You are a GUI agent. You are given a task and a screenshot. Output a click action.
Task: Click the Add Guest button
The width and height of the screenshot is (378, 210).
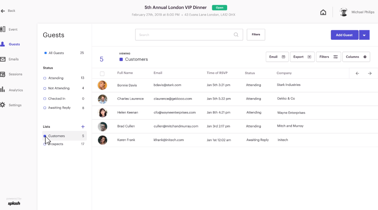click(x=344, y=35)
